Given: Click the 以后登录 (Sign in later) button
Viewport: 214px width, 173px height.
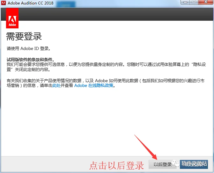Looking at the screenshot, I should point(162,164).
